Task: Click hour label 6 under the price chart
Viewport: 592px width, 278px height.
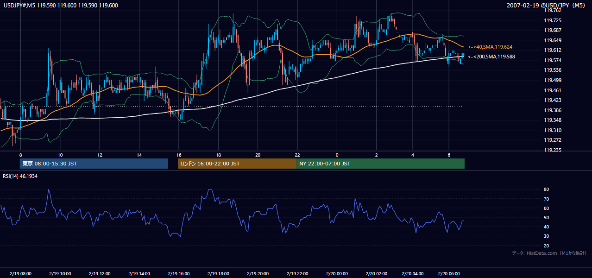Action: click(x=448, y=155)
